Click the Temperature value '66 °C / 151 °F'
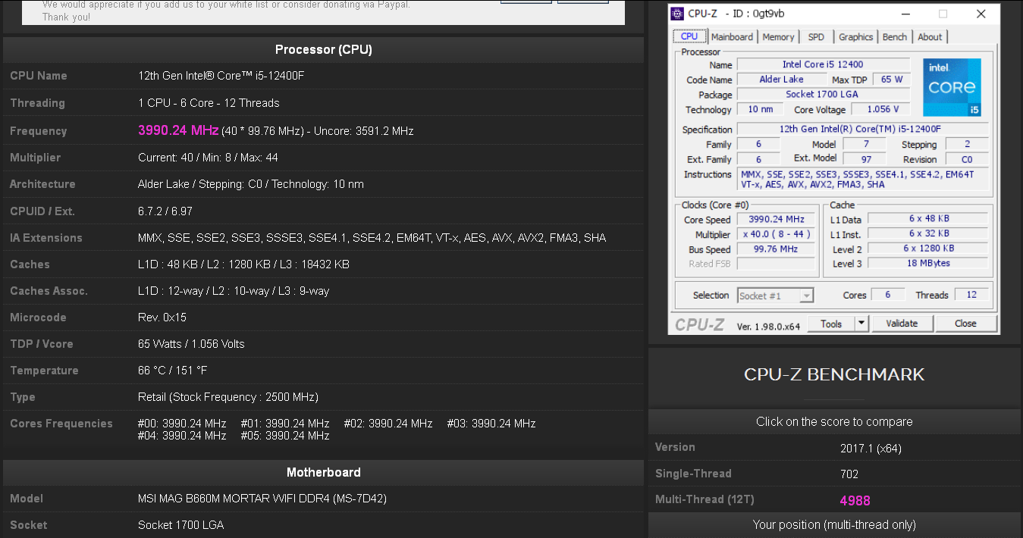 coord(174,371)
